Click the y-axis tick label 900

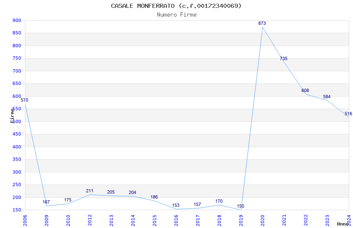pos(17,20)
